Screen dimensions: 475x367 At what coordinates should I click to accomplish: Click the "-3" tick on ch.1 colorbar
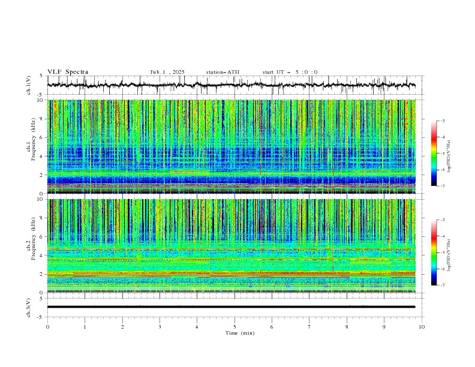point(443,121)
